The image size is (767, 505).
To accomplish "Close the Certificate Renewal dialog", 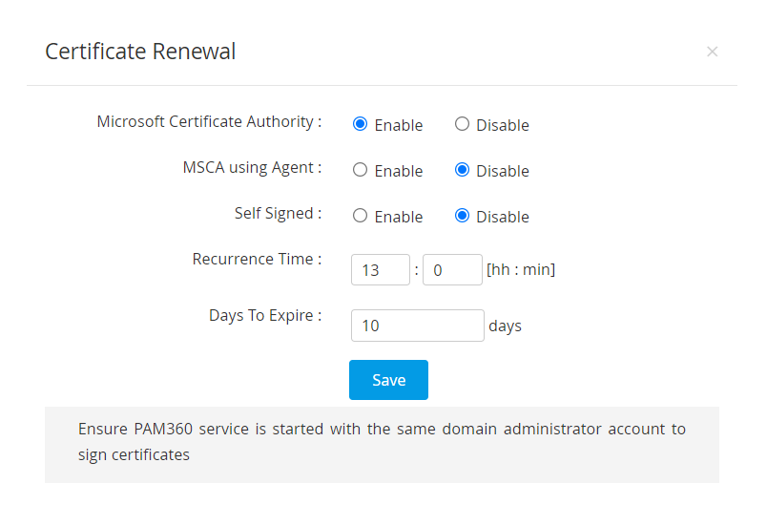I will click(x=712, y=52).
